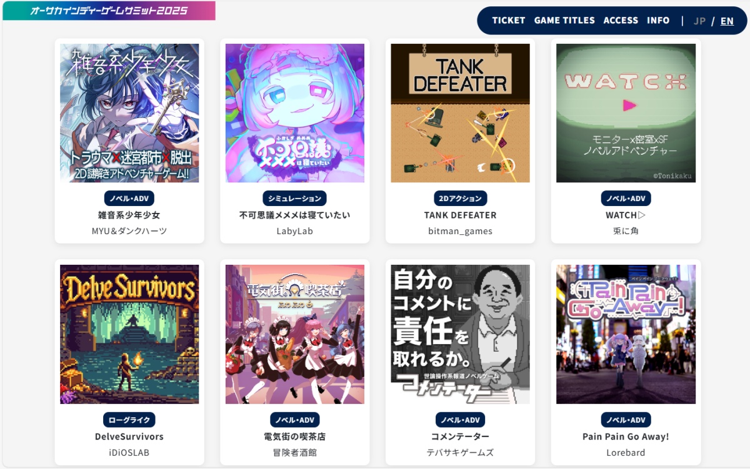This screenshot has width=750, height=469.
Task: Open the ACCESS navigation link
Action: tap(621, 21)
